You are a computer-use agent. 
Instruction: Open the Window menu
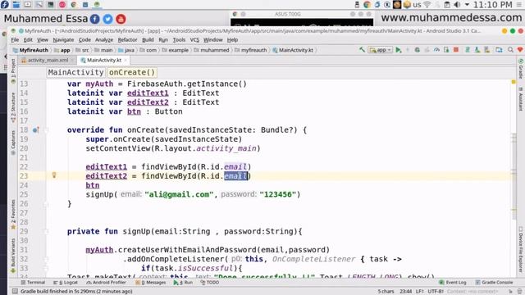point(213,40)
